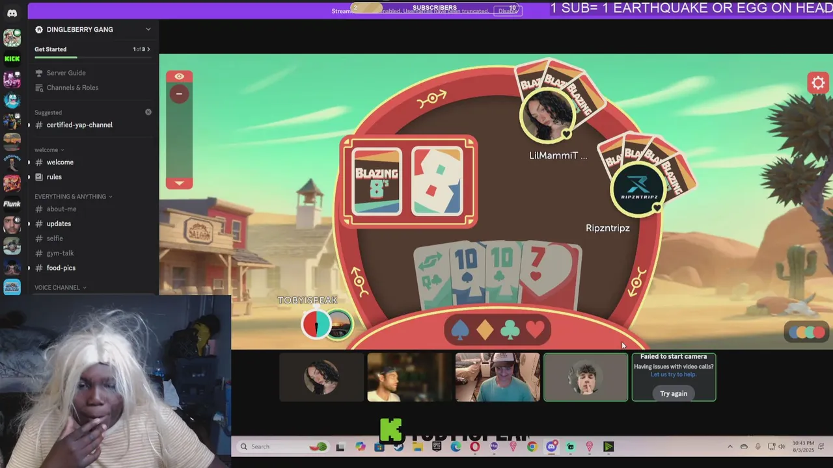Open the Flunk server icon

[12, 204]
